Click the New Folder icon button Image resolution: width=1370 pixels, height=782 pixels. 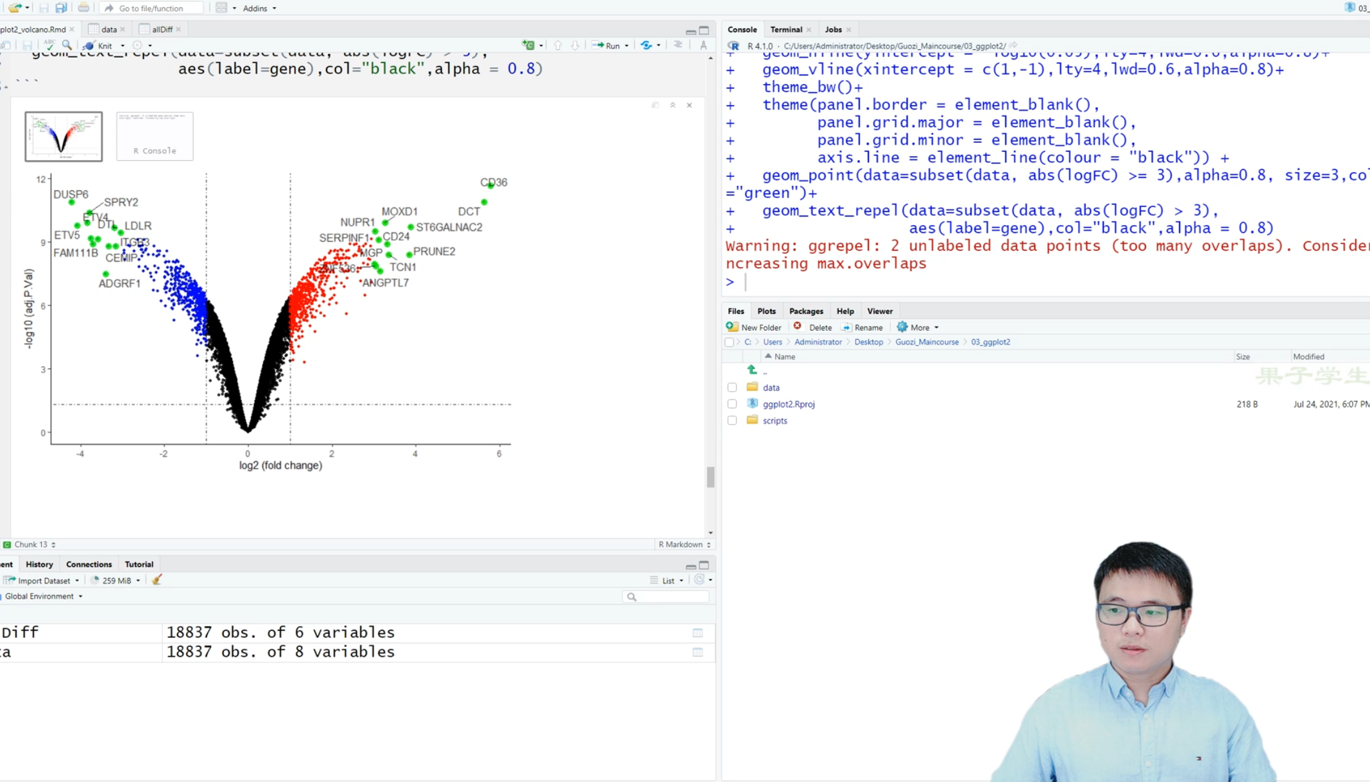[753, 327]
